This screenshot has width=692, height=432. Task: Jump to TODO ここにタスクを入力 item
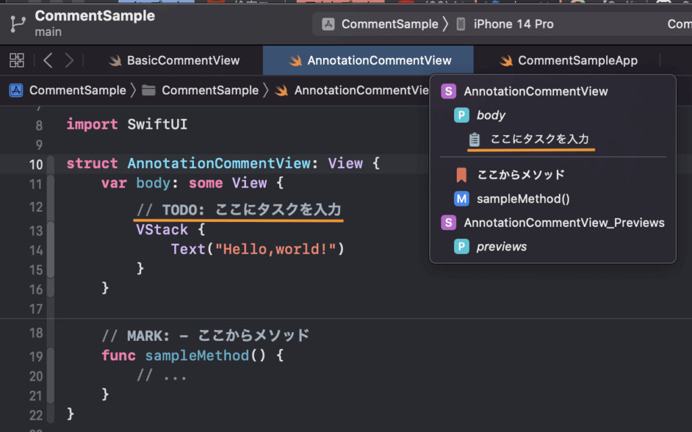[x=539, y=139]
